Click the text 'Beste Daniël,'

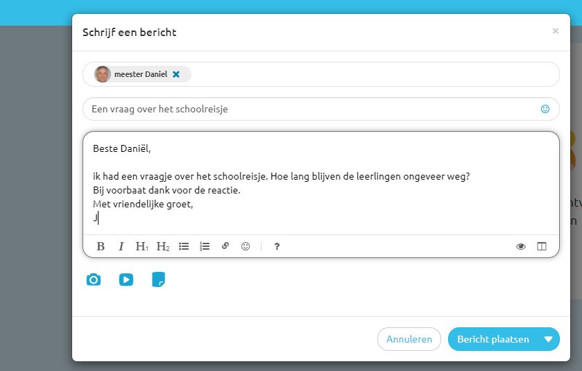[x=122, y=148]
